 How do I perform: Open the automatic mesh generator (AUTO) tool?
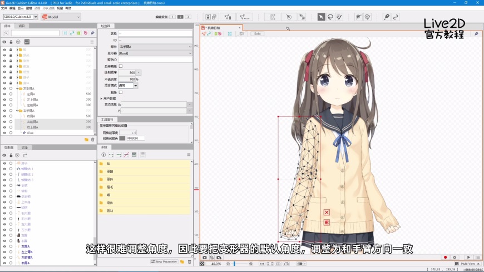244,17
